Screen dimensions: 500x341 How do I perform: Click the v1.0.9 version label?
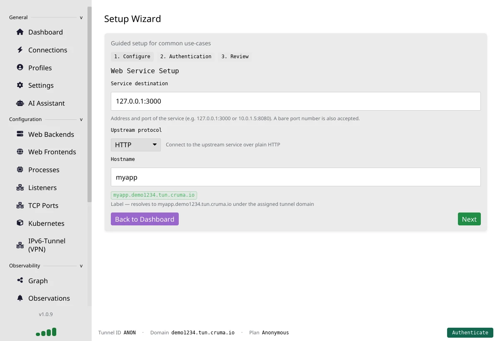46,314
